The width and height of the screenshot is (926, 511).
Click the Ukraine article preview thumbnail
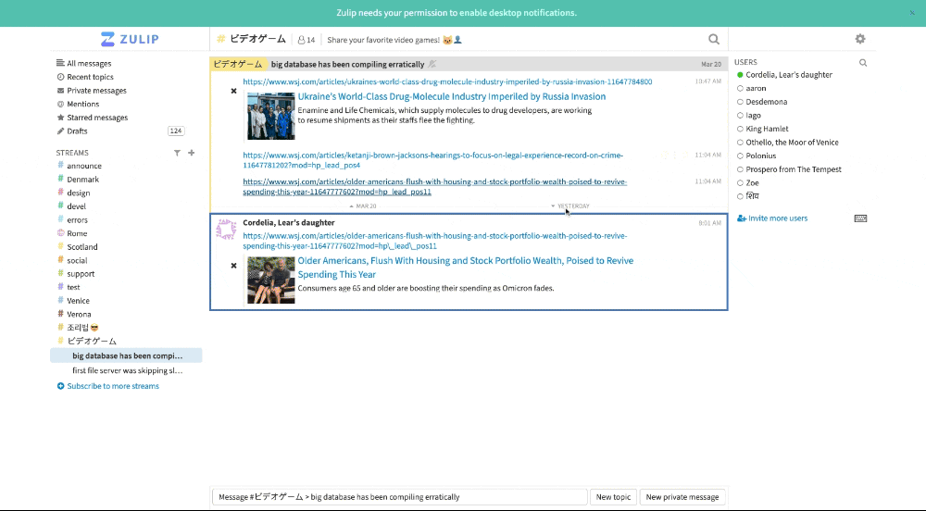pos(271,116)
